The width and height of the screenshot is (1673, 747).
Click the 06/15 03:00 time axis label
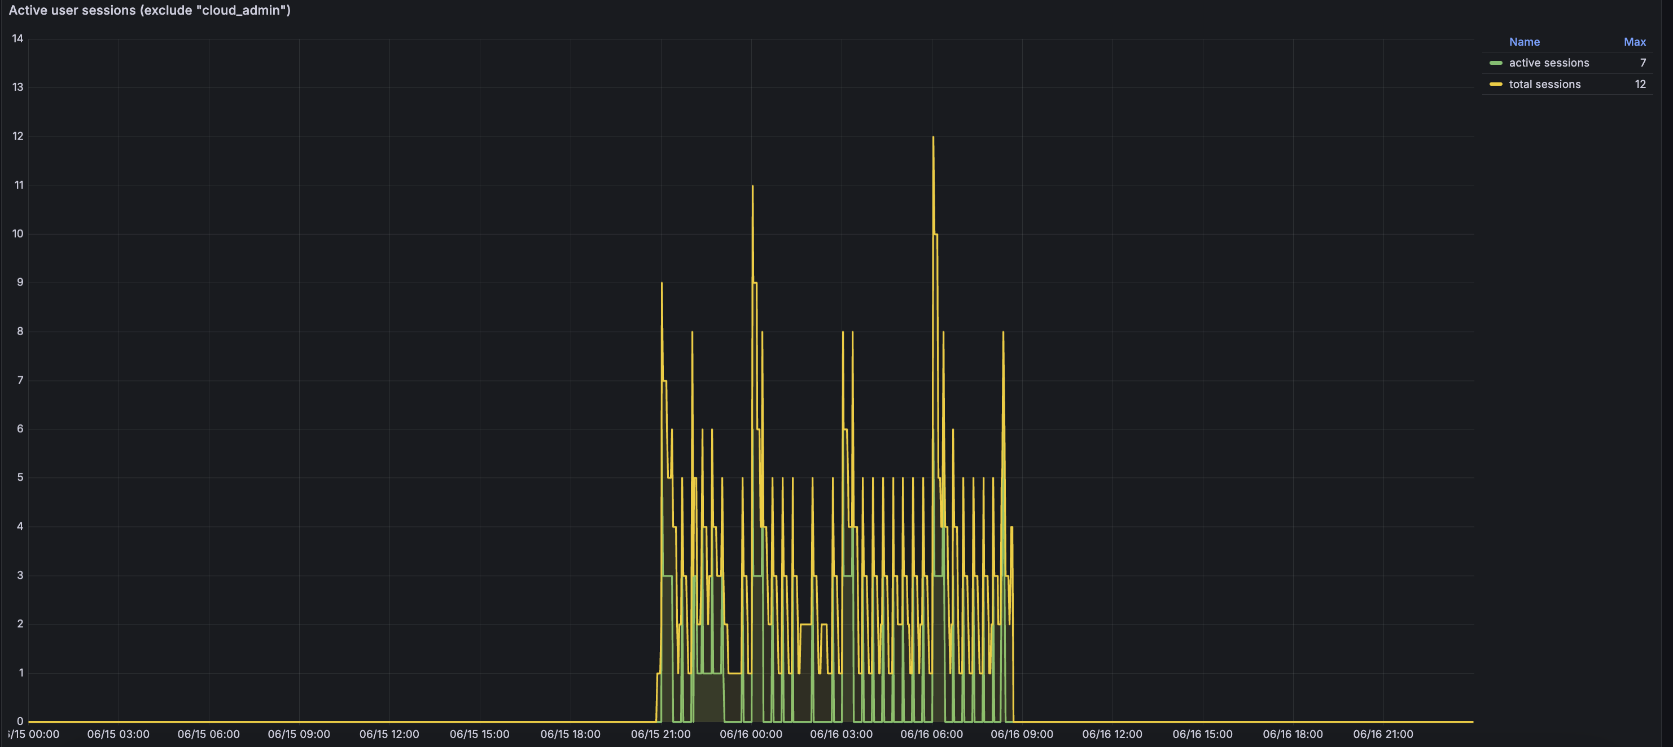(x=118, y=734)
